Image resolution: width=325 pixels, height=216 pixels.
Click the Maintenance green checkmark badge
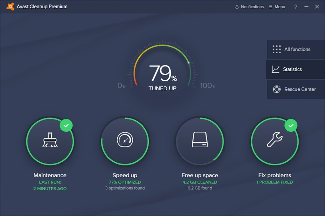click(66, 125)
